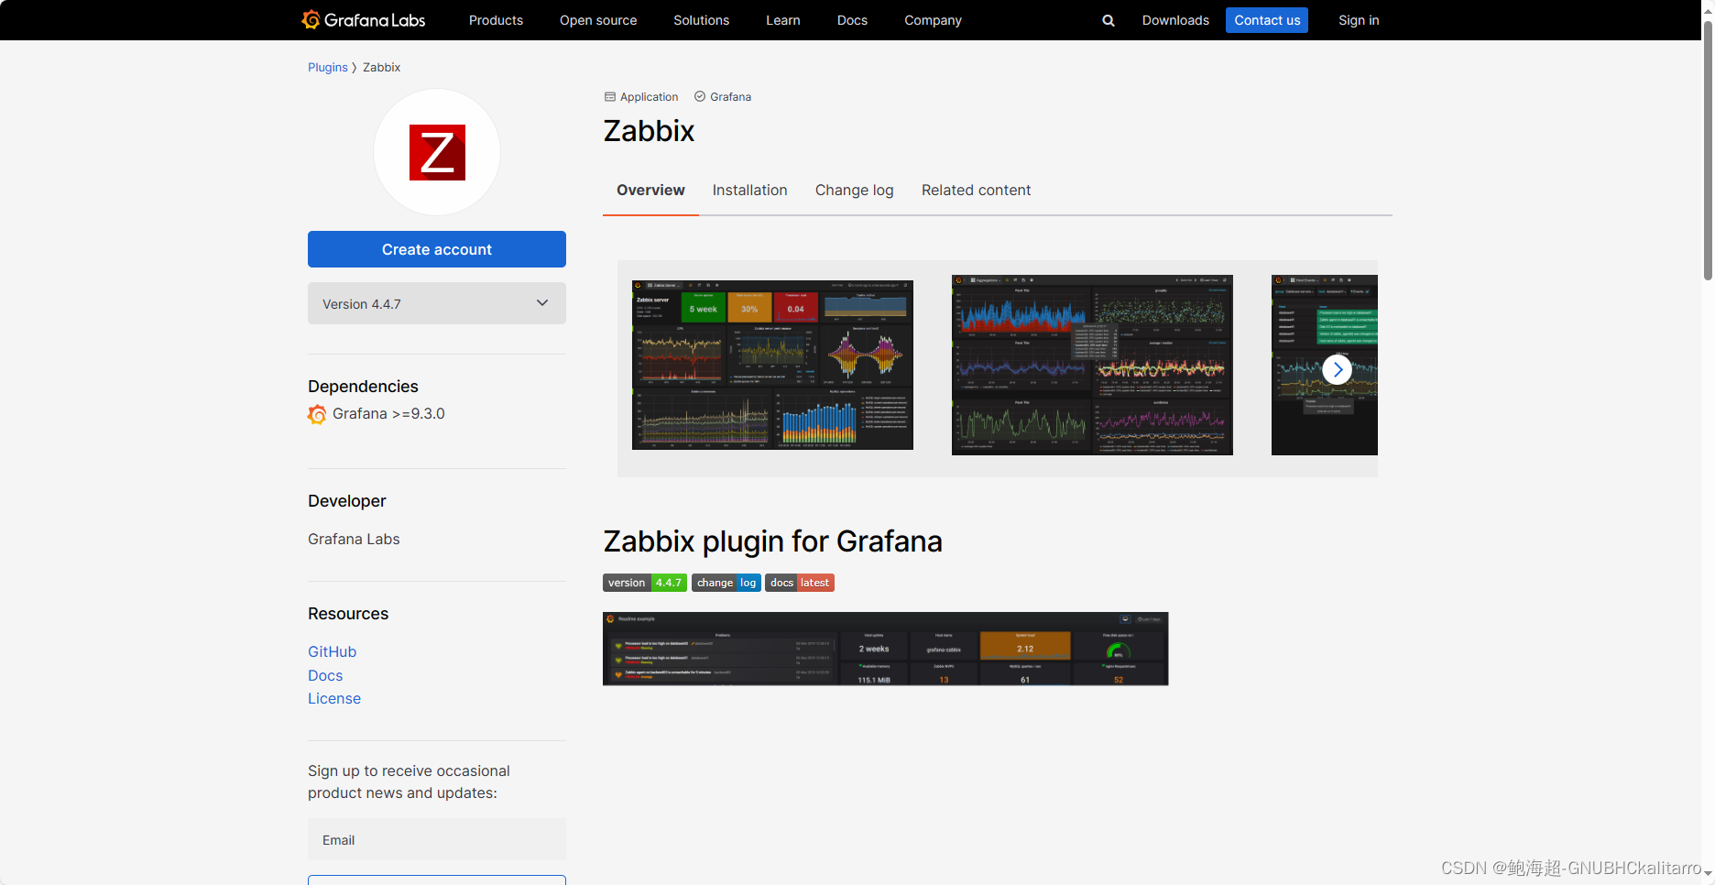Open the GitHub resource link
The image size is (1715, 885).
(x=332, y=651)
